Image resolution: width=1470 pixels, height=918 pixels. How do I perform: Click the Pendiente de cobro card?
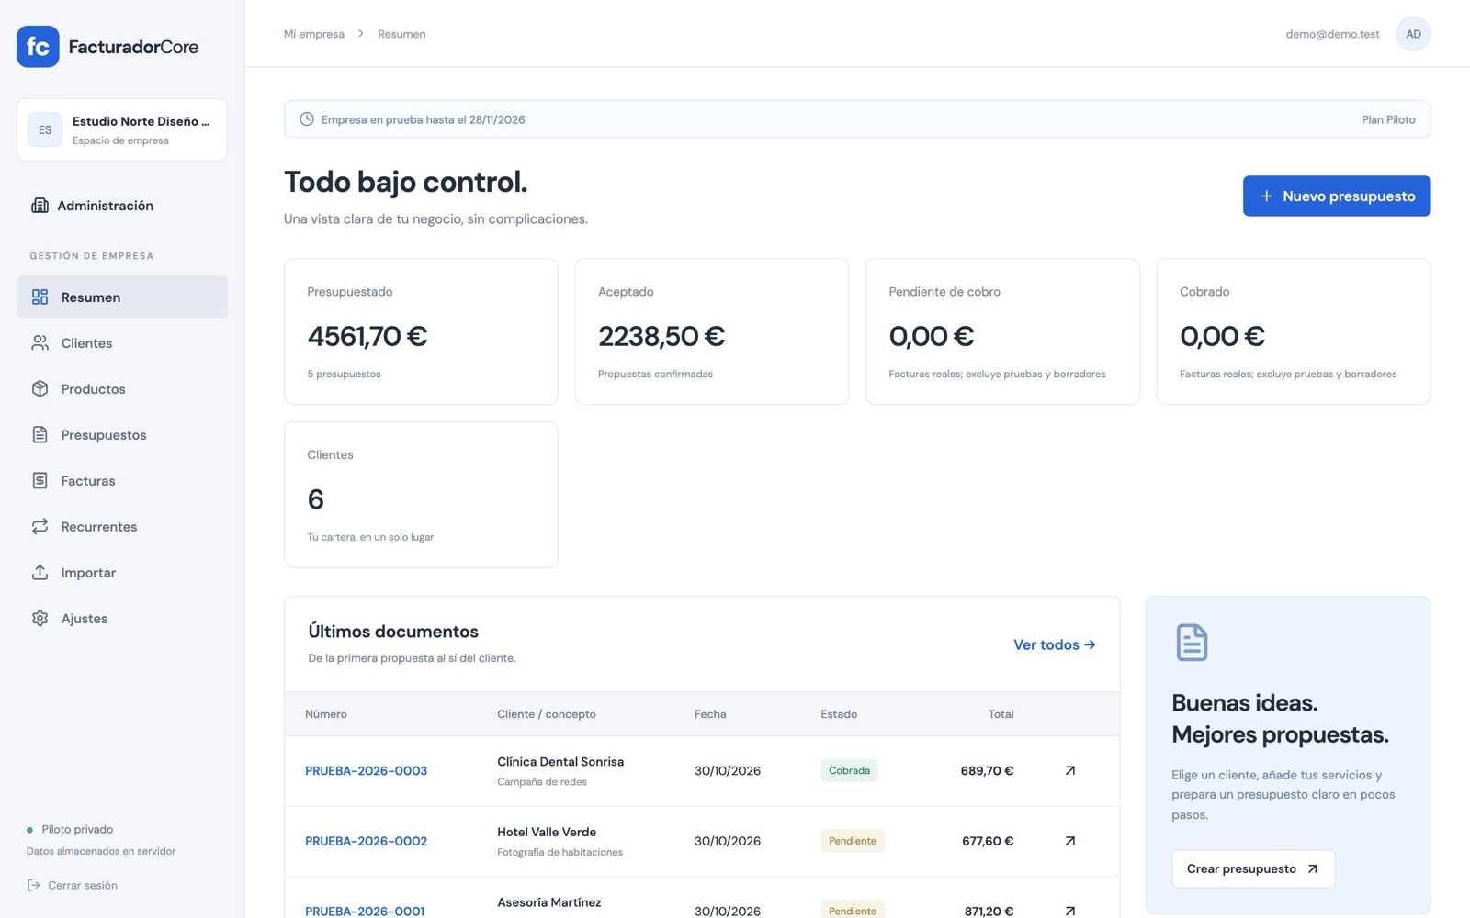coord(1002,331)
